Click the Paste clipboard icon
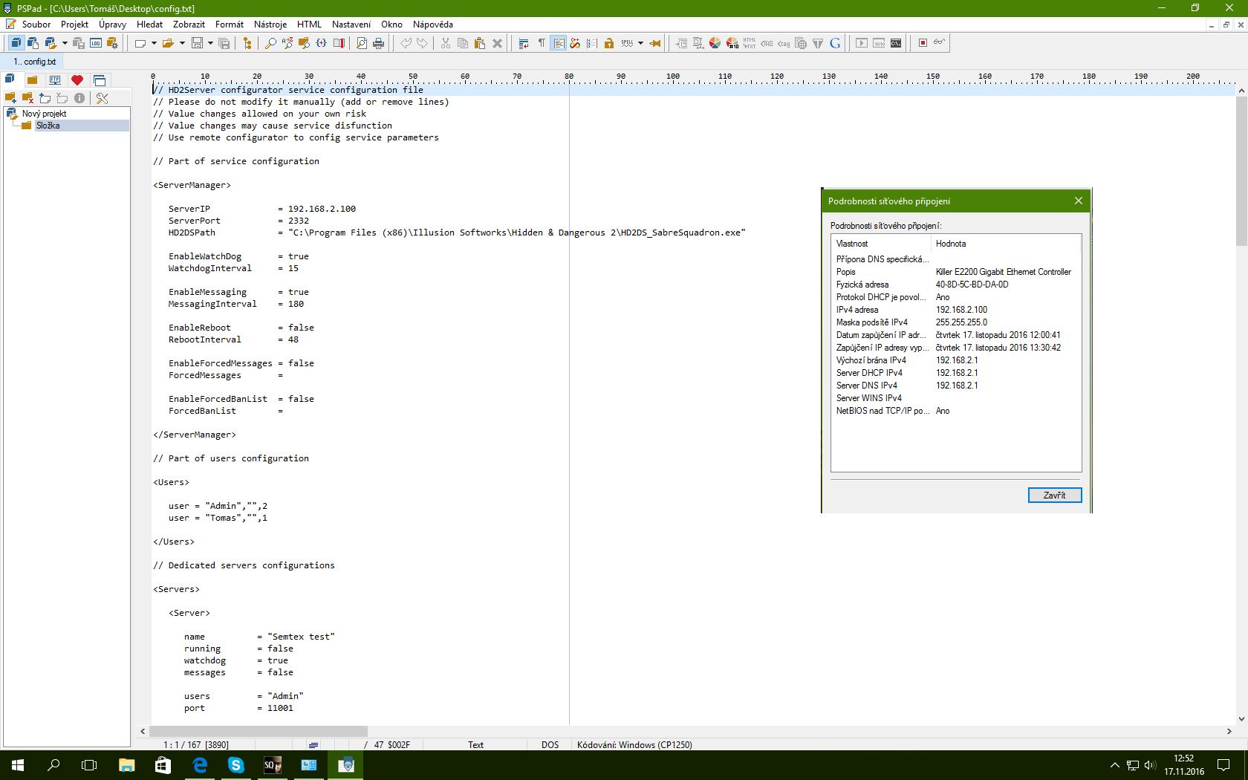Viewport: 1248px width, 780px height. [x=480, y=43]
